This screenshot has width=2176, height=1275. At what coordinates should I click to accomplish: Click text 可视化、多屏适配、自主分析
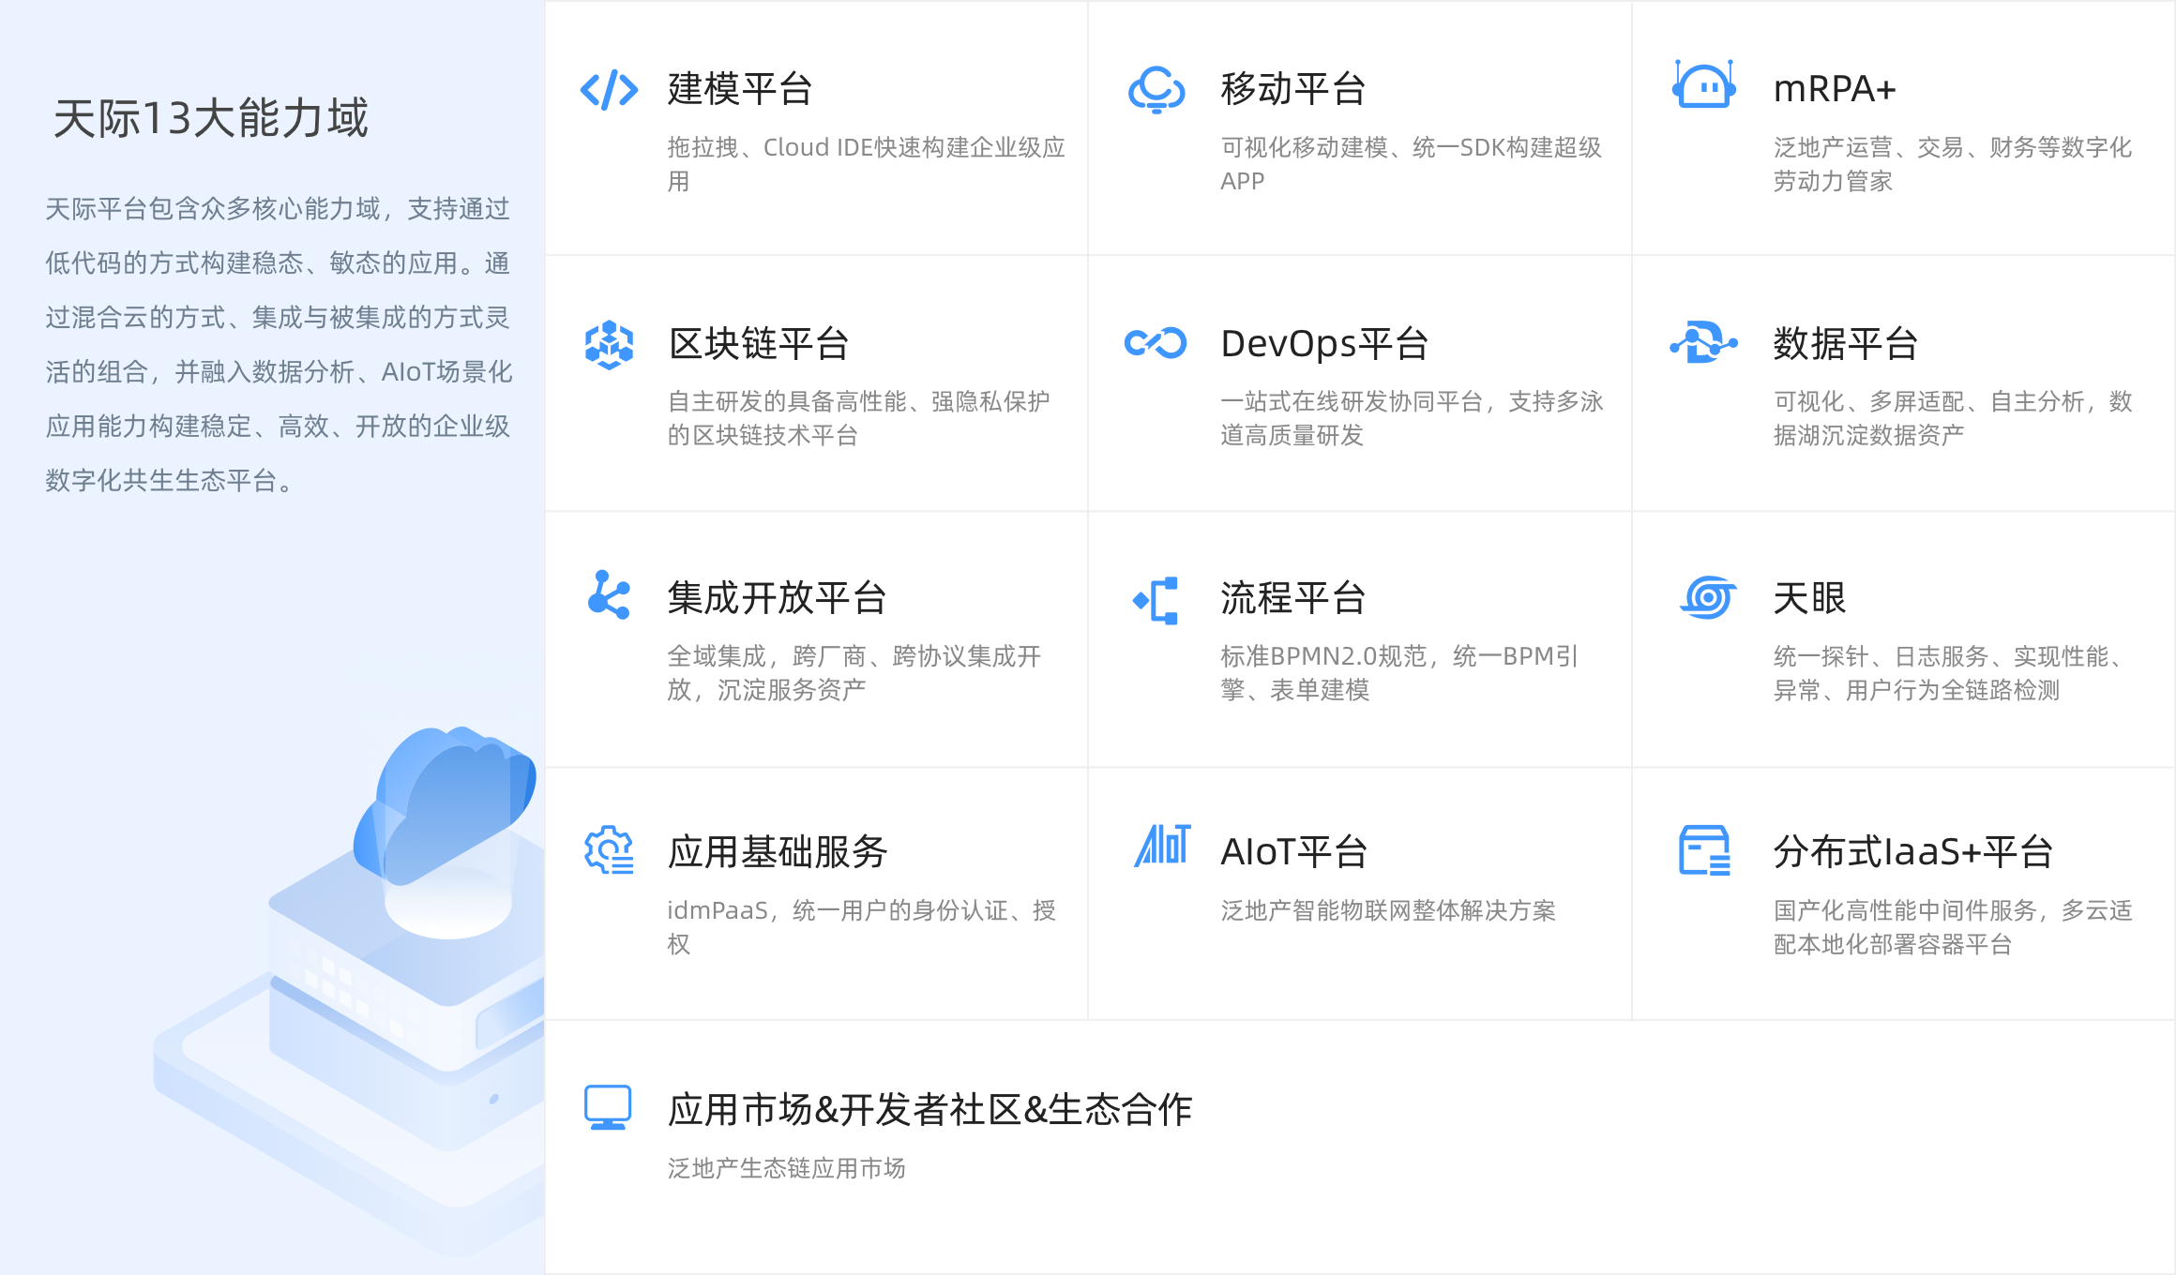click(1928, 401)
